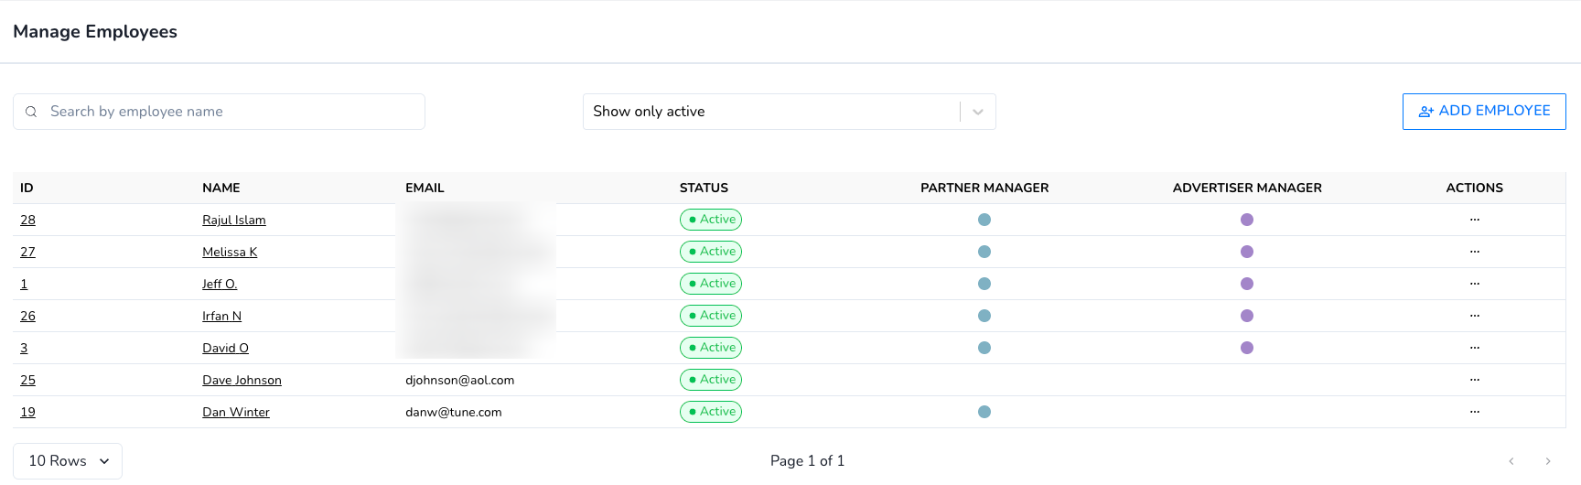Click the EMAIL column header
The image size is (1581, 485).
[425, 188]
